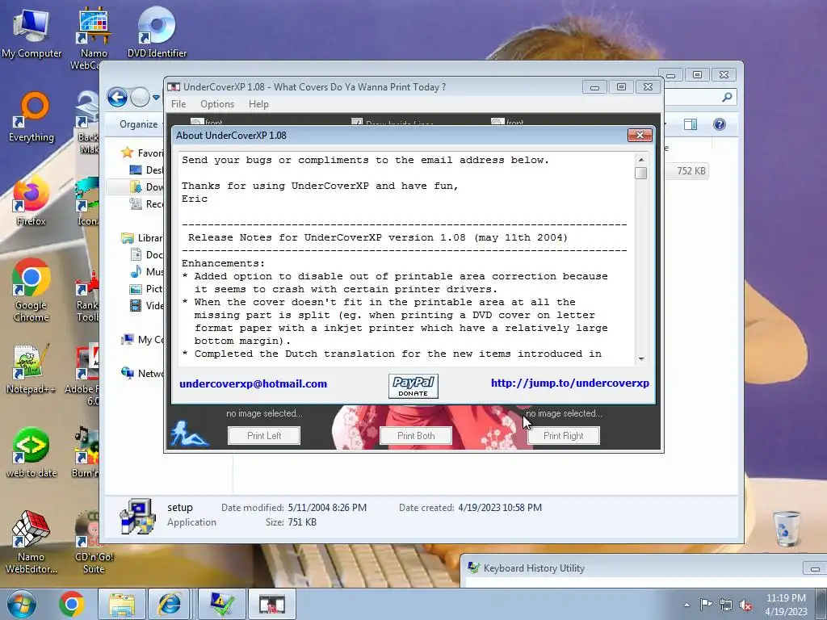The height and width of the screenshot is (620, 827).
Task: Open Namo WebEditor desktop shortcut
Action: click(31, 542)
